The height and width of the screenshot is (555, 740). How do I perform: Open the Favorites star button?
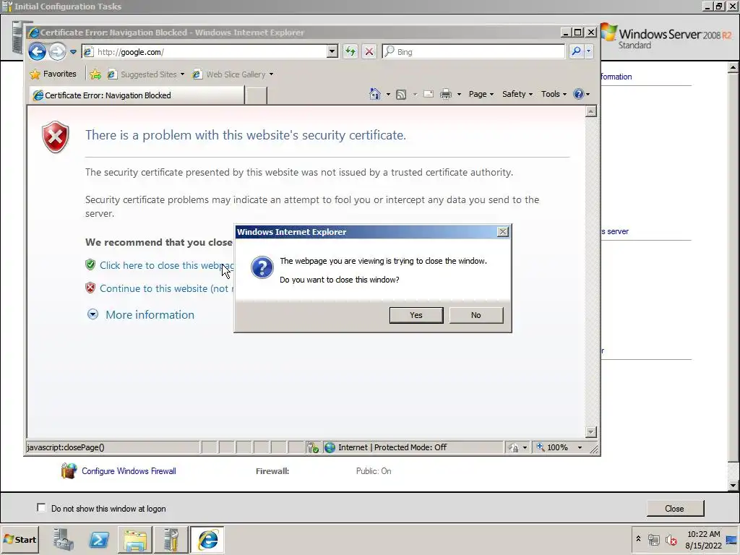coord(53,74)
